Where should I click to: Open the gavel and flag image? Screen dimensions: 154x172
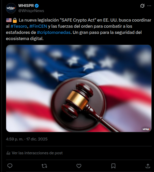[79, 88]
